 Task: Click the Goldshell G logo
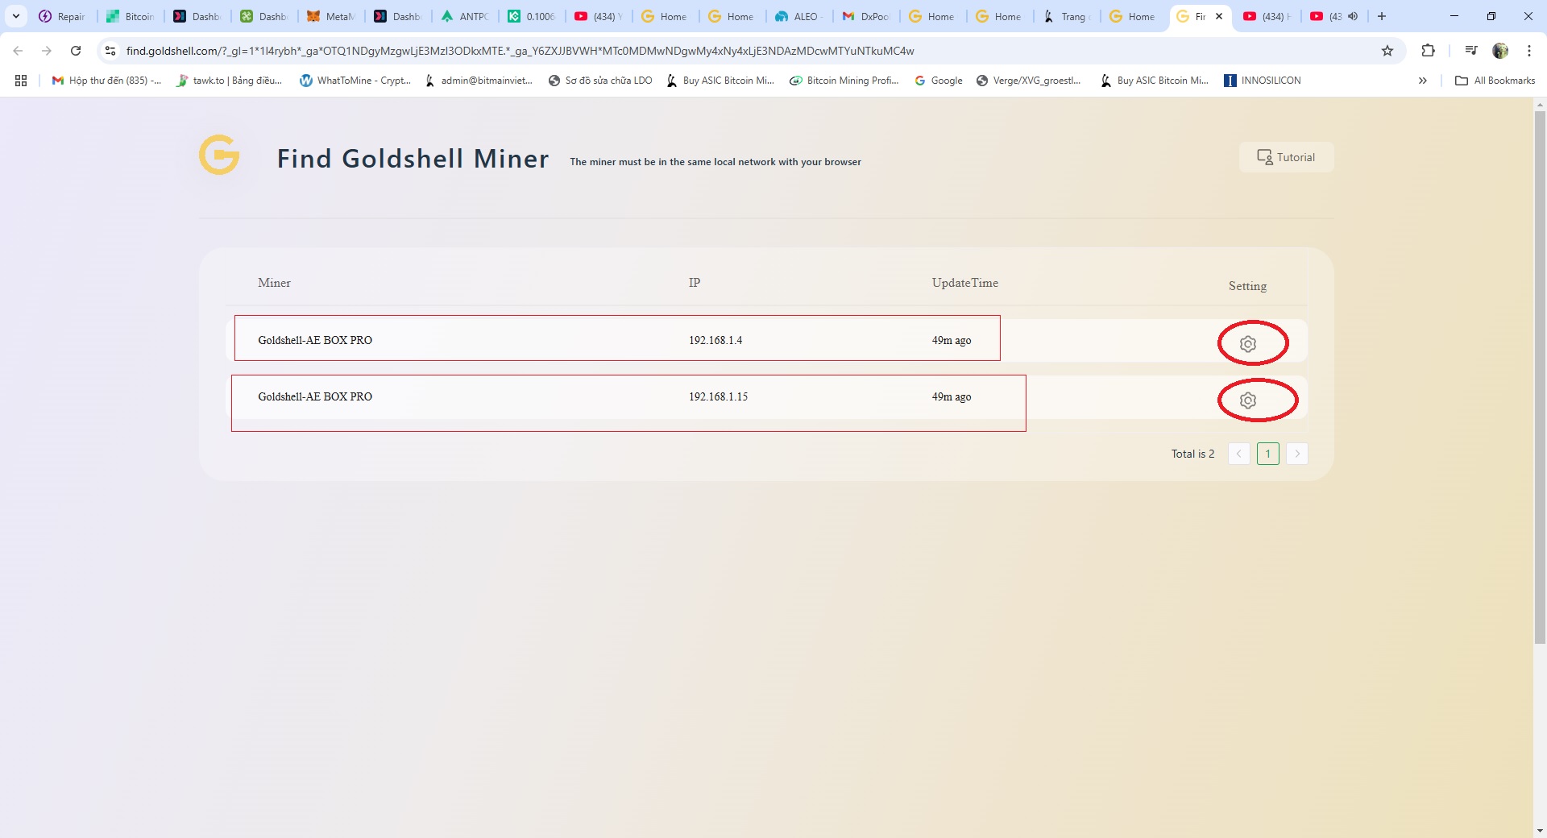click(x=219, y=155)
